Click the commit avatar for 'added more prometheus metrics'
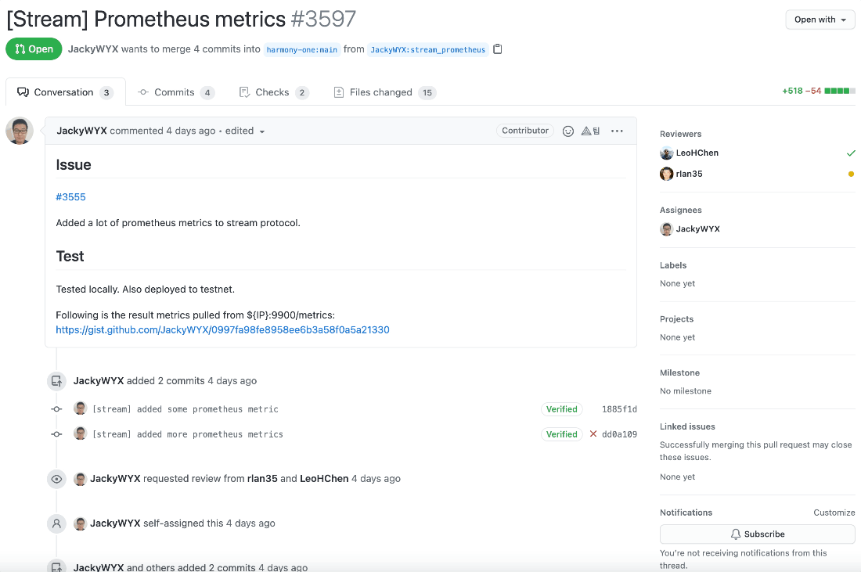 [x=80, y=433]
